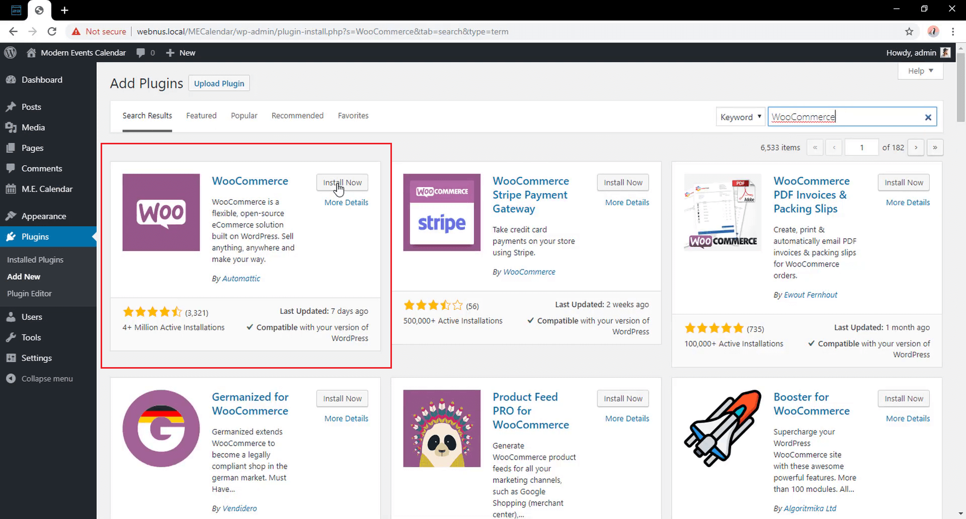Image resolution: width=966 pixels, height=519 pixels.
Task: Switch to Favorites tab
Action: click(x=353, y=116)
